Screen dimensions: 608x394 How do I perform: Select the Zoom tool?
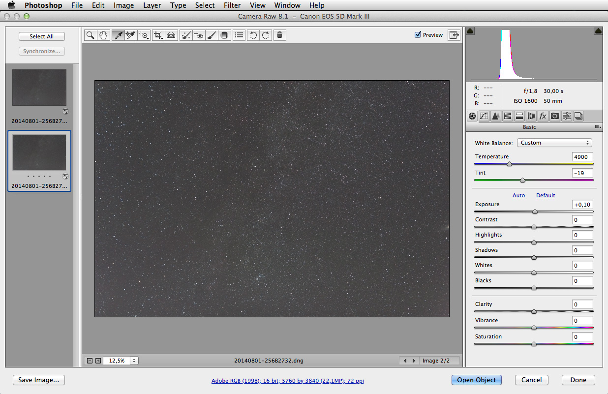coord(91,35)
